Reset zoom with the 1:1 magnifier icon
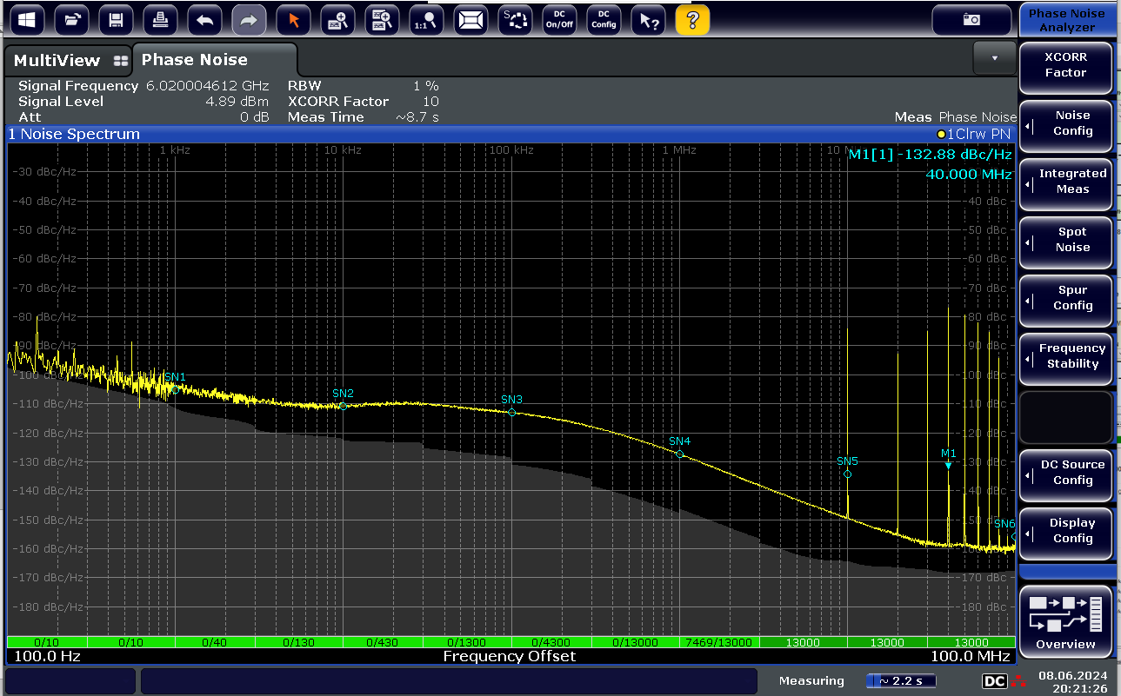 [426, 19]
